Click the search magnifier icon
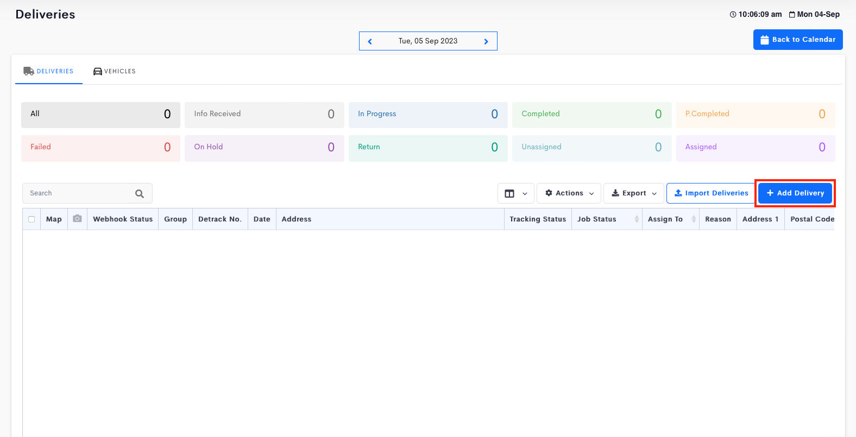Screen dimensions: 856x437 [x=140, y=193]
